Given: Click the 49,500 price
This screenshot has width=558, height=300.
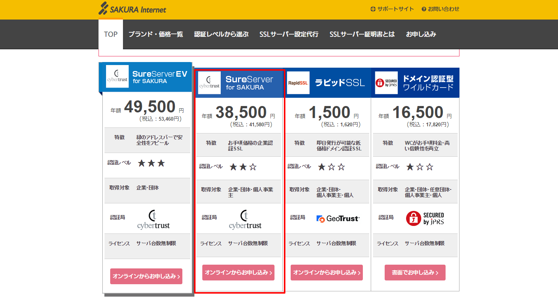Looking at the screenshot, I should (x=150, y=107).
